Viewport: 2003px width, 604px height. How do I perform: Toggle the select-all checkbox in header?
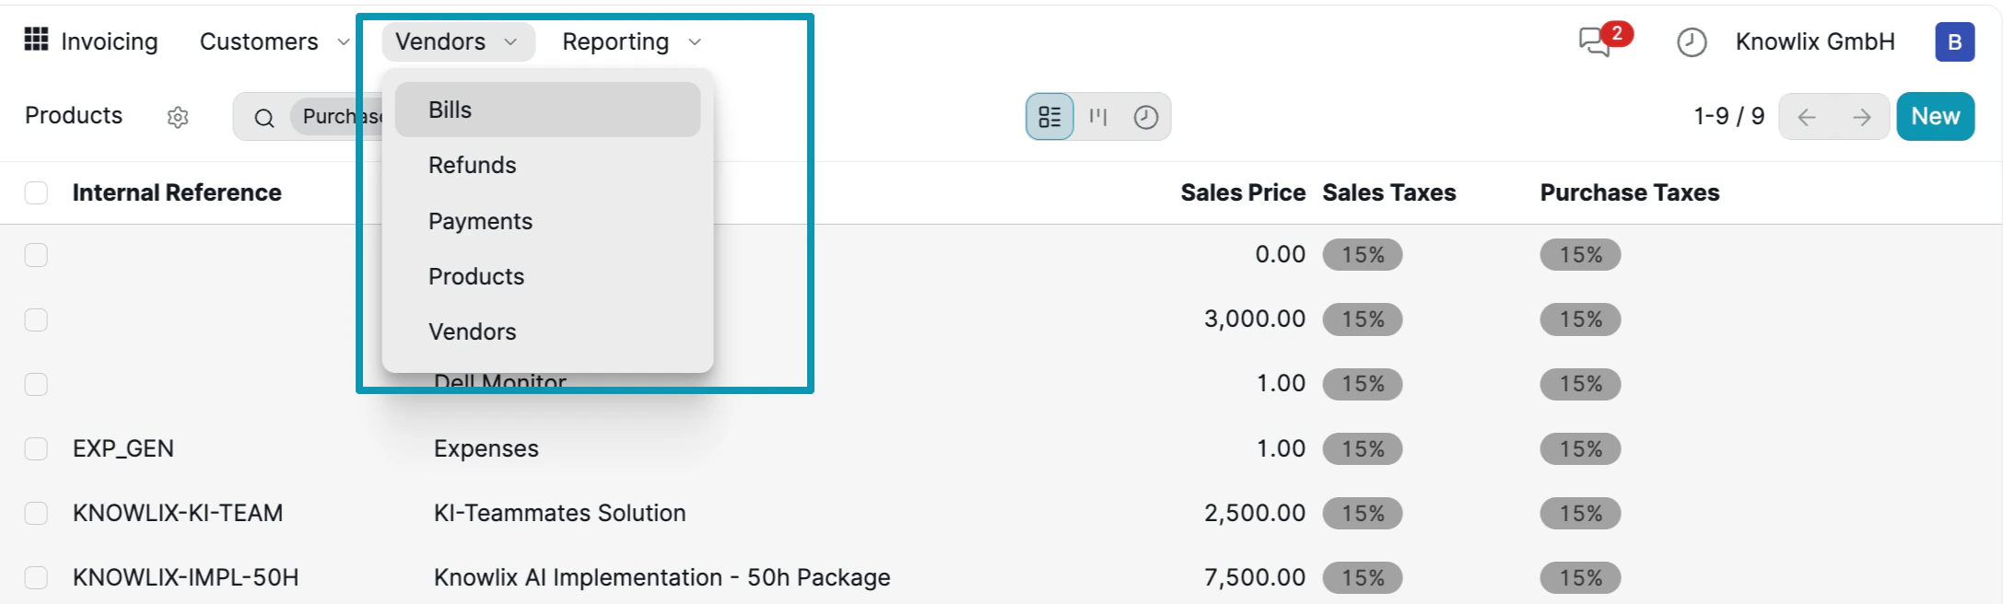(36, 192)
